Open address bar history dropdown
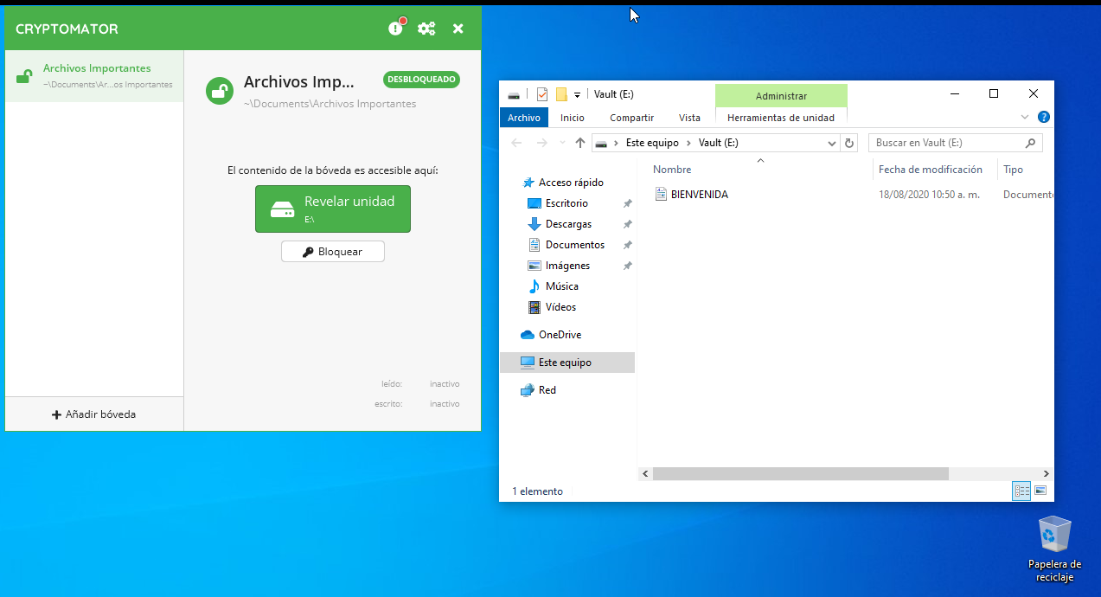This screenshot has width=1101, height=597. 832,143
